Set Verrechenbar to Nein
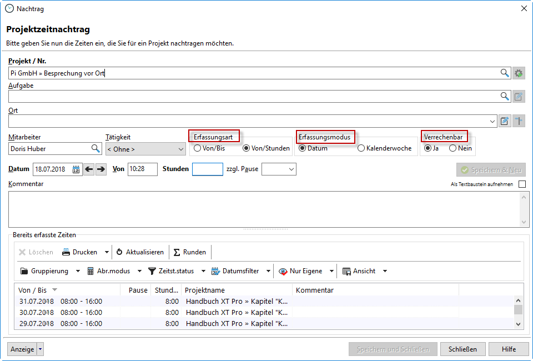Image resolution: width=533 pixels, height=361 pixels. point(452,148)
